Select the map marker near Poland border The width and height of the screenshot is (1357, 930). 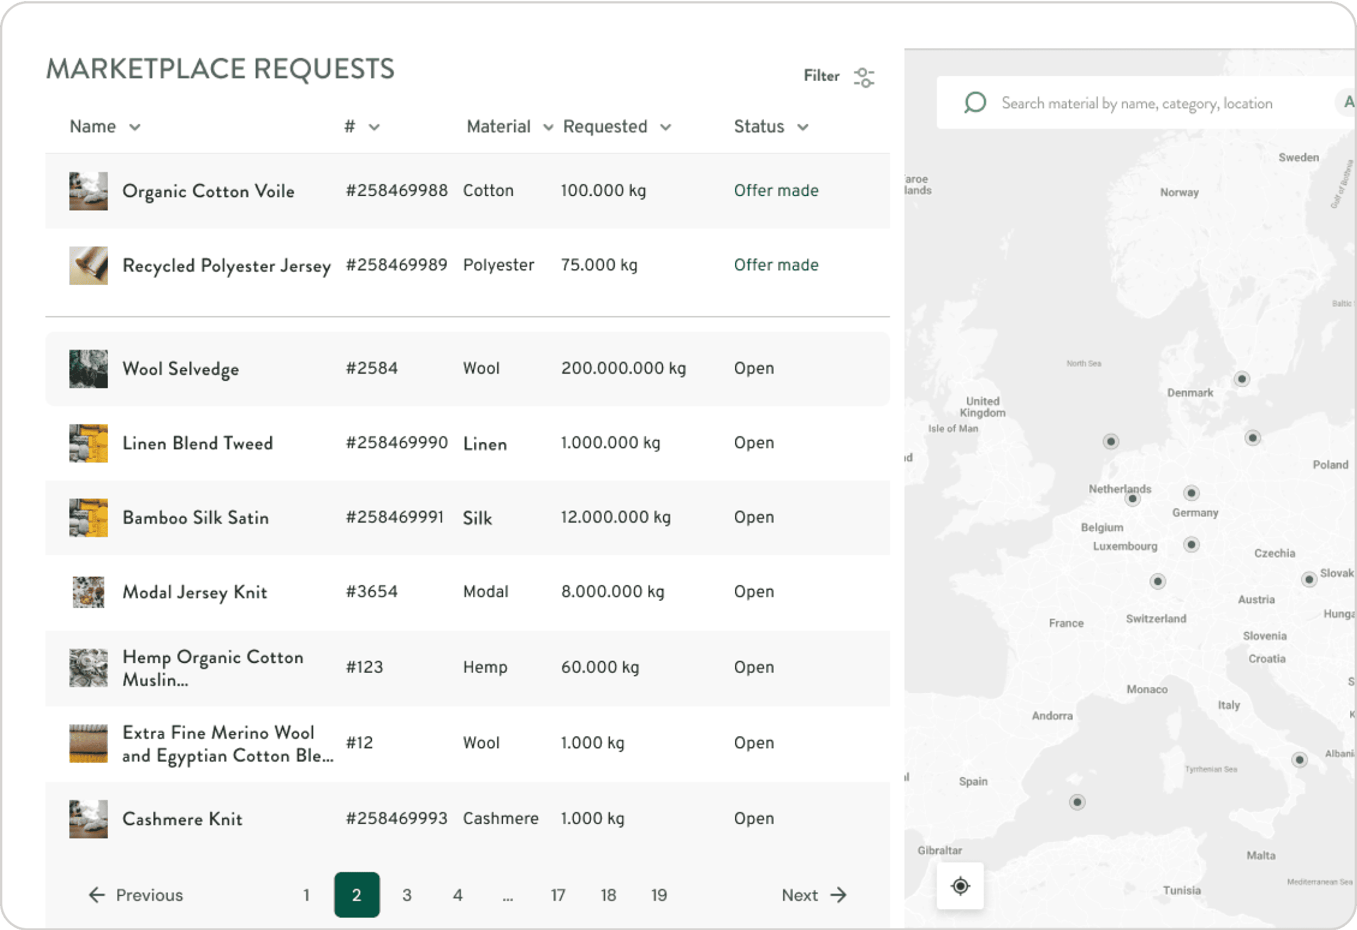(x=1252, y=438)
